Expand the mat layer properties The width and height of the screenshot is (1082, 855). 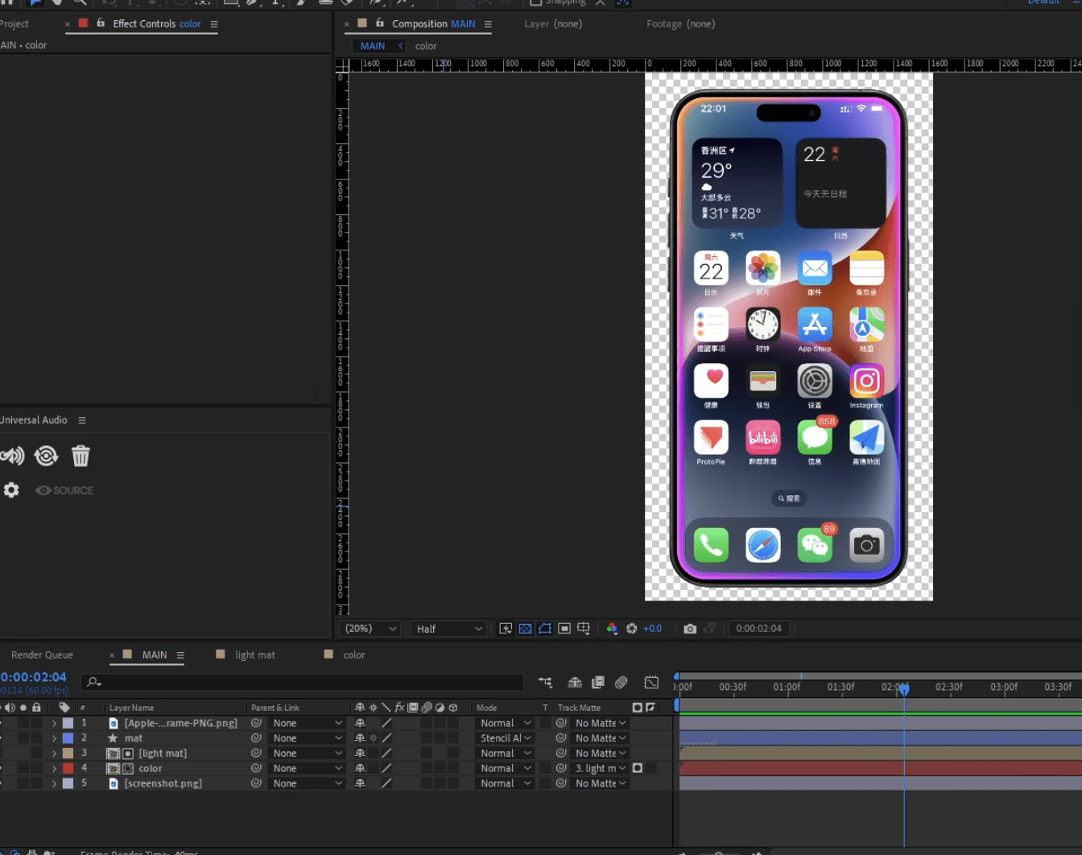54,738
